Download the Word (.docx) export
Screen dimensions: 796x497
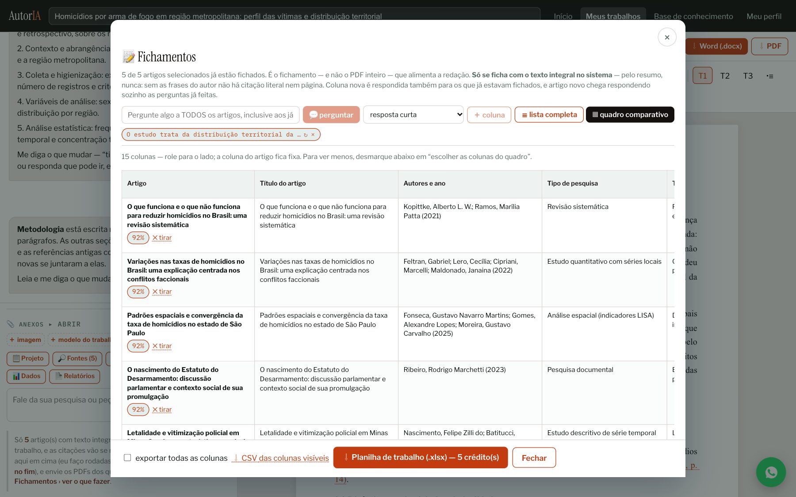pyautogui.click(x=716, y=46)
